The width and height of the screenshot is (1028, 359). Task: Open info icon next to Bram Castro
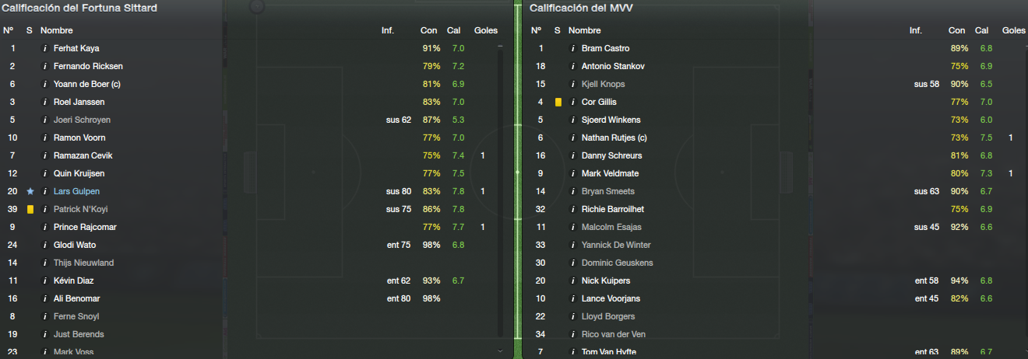click(573, 48)
